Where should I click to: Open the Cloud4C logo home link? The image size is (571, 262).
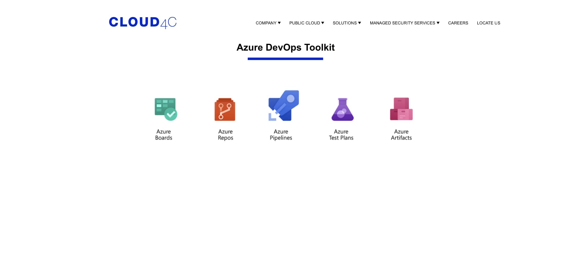(143, 23)
